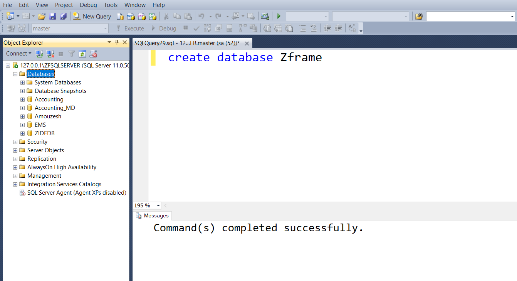This screenshot has height=281, width=517.
Task: Close the Object Explorer panel
Action: (x=125, y=42)
